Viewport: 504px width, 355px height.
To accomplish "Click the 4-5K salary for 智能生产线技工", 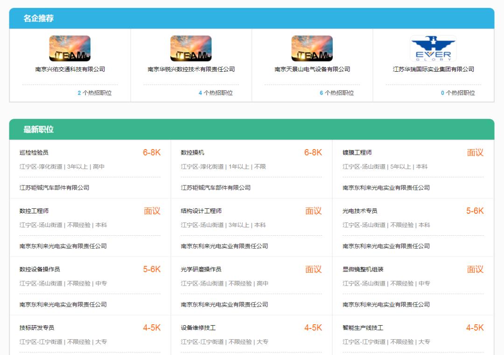I will pos(475,328).
